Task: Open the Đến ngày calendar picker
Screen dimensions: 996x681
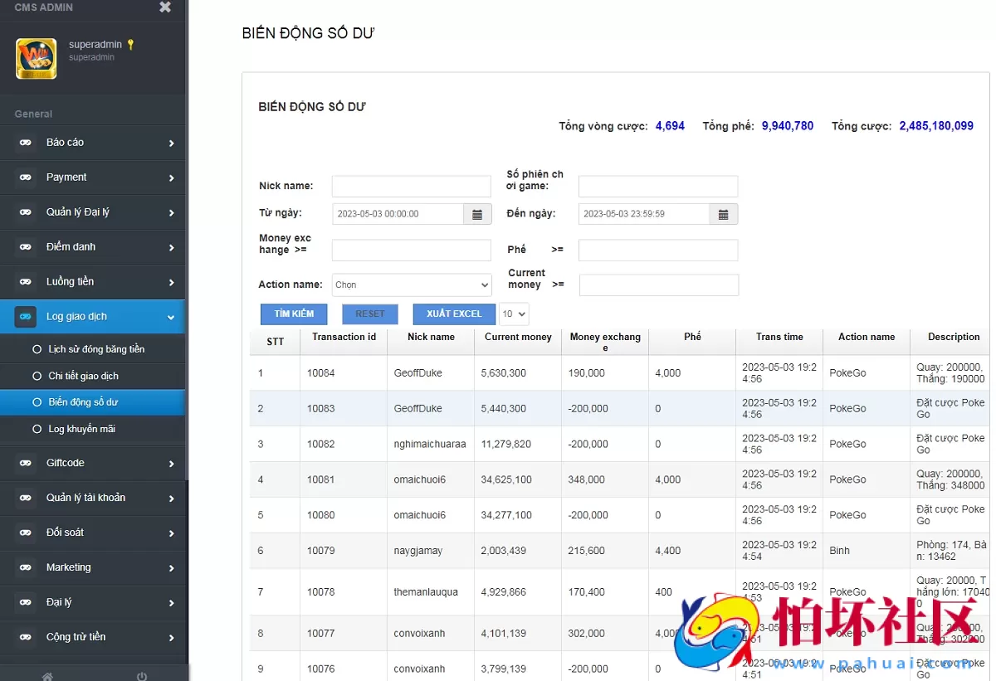Action: [x=723, y=213]
